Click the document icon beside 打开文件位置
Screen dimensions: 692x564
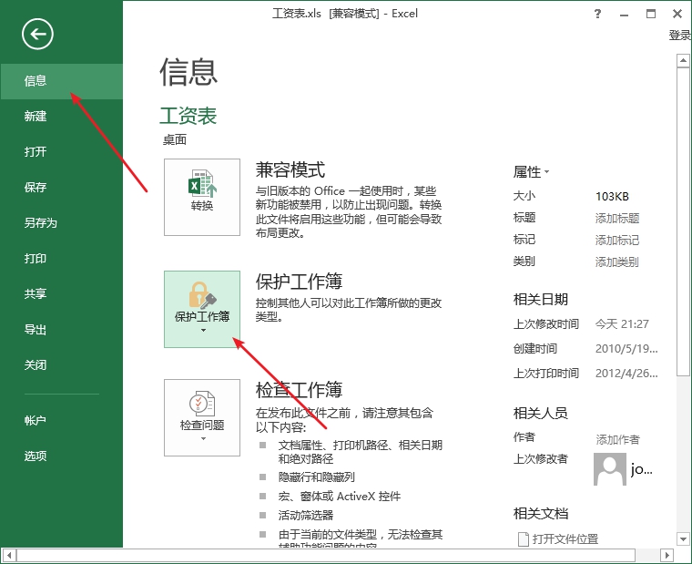coord(523,538)
